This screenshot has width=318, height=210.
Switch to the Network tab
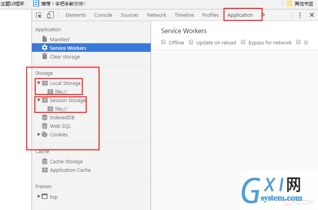156,15
